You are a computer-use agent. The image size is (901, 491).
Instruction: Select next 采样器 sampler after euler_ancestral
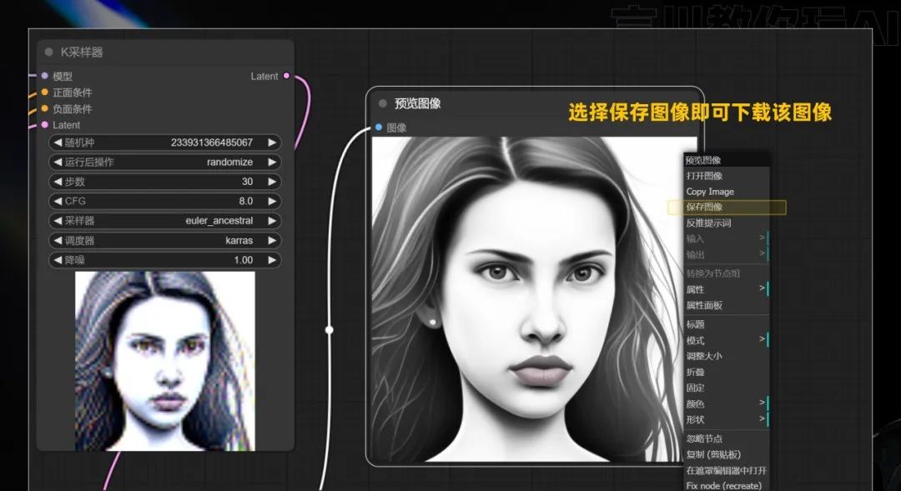[x=272, y=221]
